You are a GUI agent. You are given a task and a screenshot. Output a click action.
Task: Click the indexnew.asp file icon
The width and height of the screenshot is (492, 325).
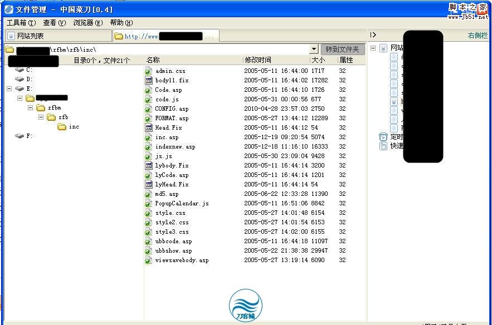pos(148,147)
